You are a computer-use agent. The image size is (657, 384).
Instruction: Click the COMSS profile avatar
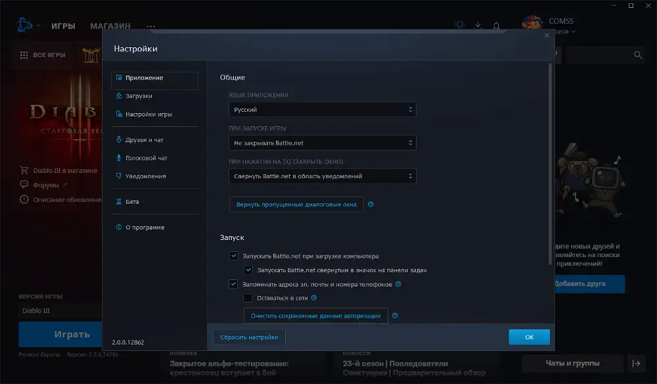point(531,22)
